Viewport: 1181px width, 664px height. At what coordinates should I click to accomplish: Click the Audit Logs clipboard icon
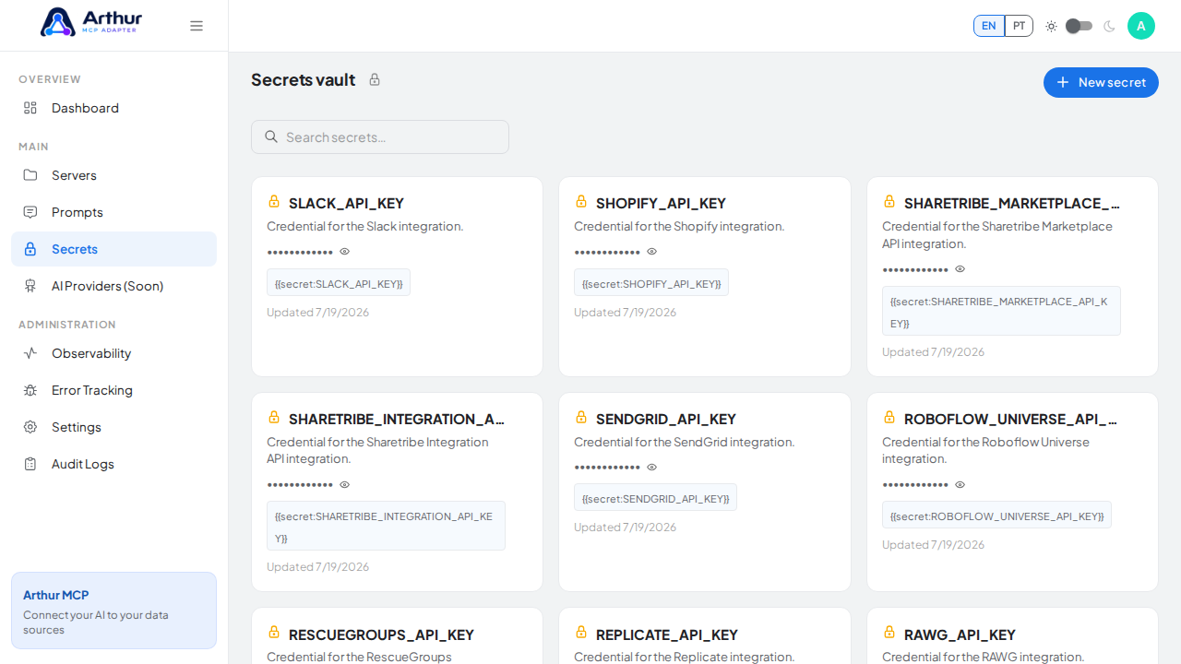(x=30, y=464)
